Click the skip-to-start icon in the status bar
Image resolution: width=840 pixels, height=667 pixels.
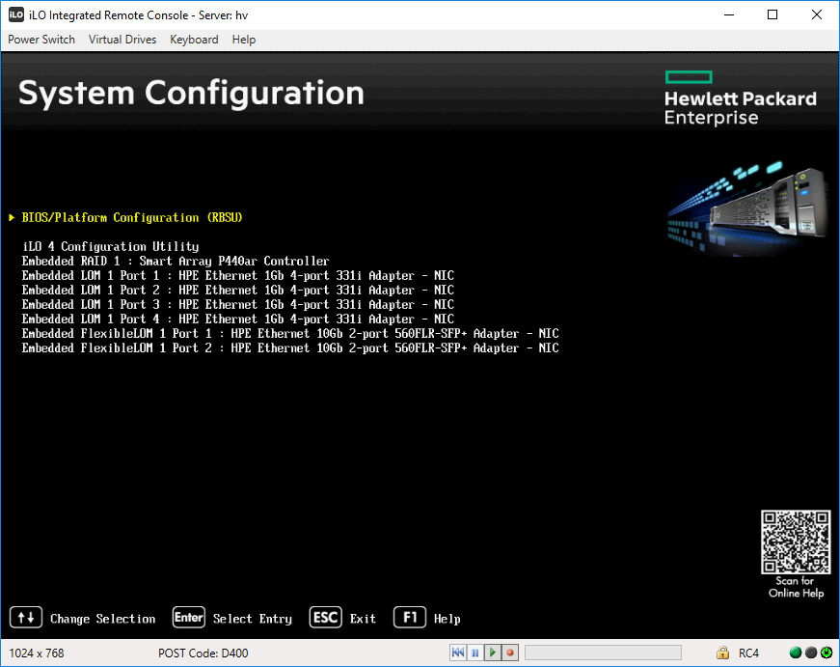pos(458,653)
